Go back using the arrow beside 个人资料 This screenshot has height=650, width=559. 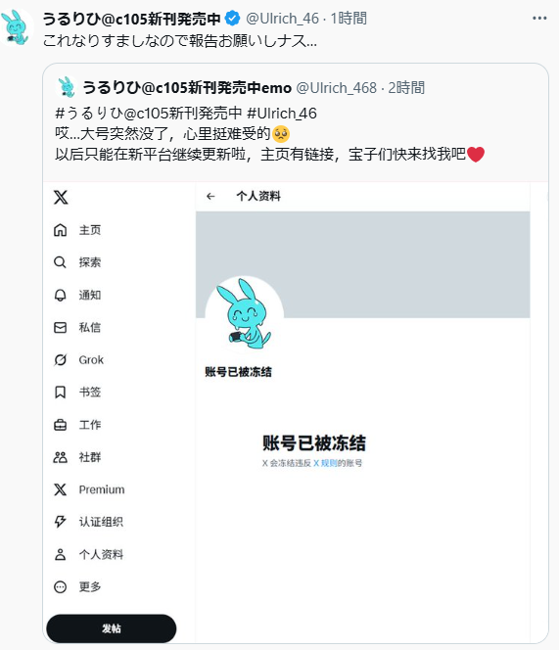tap(210, 196)
